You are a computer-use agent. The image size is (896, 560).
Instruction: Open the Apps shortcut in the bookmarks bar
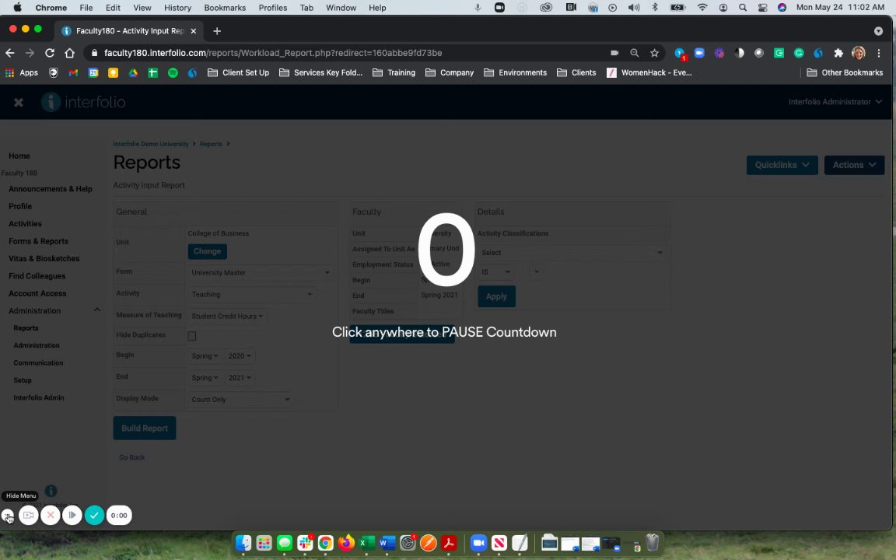(21, 72)
